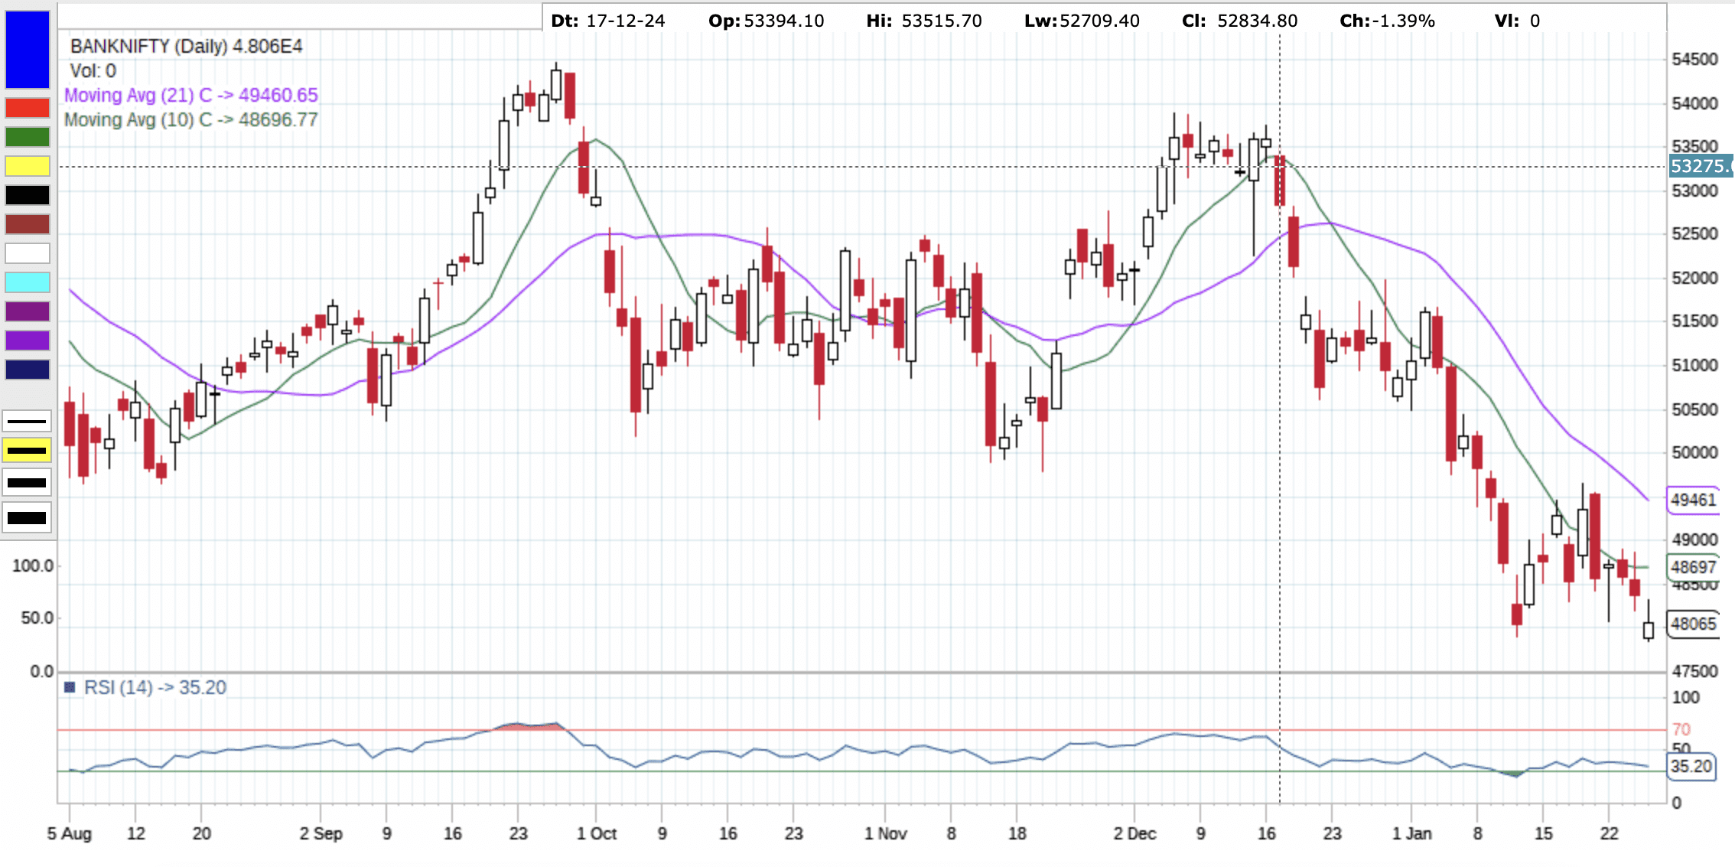Choose the dark magenta color swatch
The image size is (1735, 867).
[x=28, y=311]
